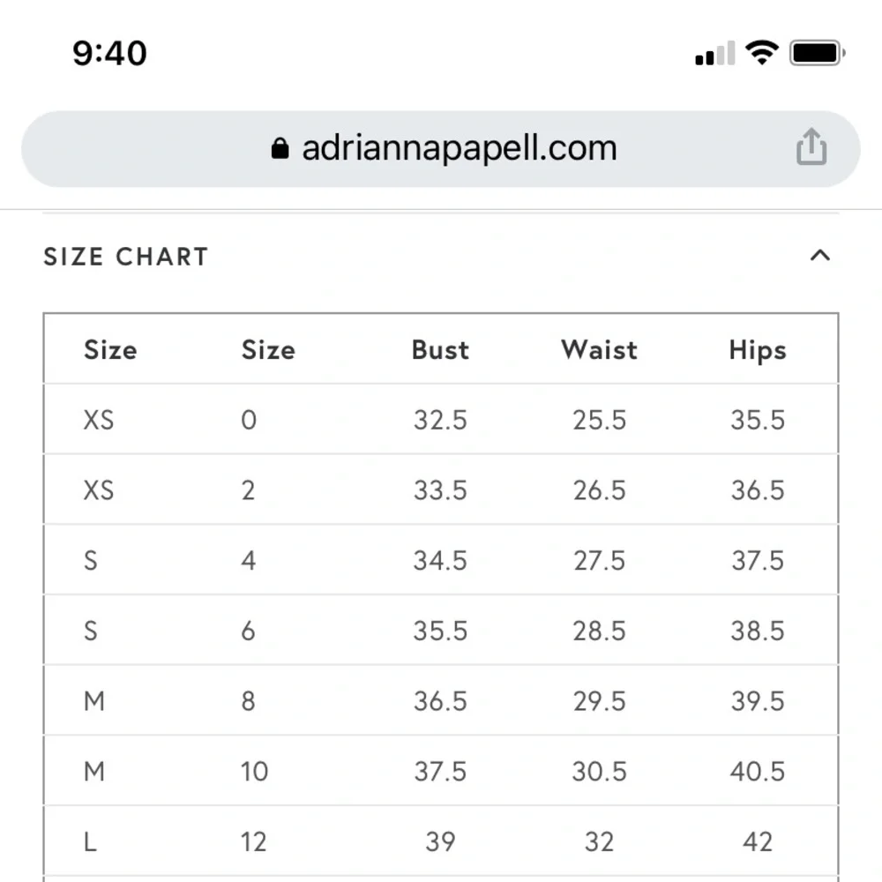882x882 pixels.
Task: Tap the Wi-Fi status icon
Action: click(x=761, y=54)
